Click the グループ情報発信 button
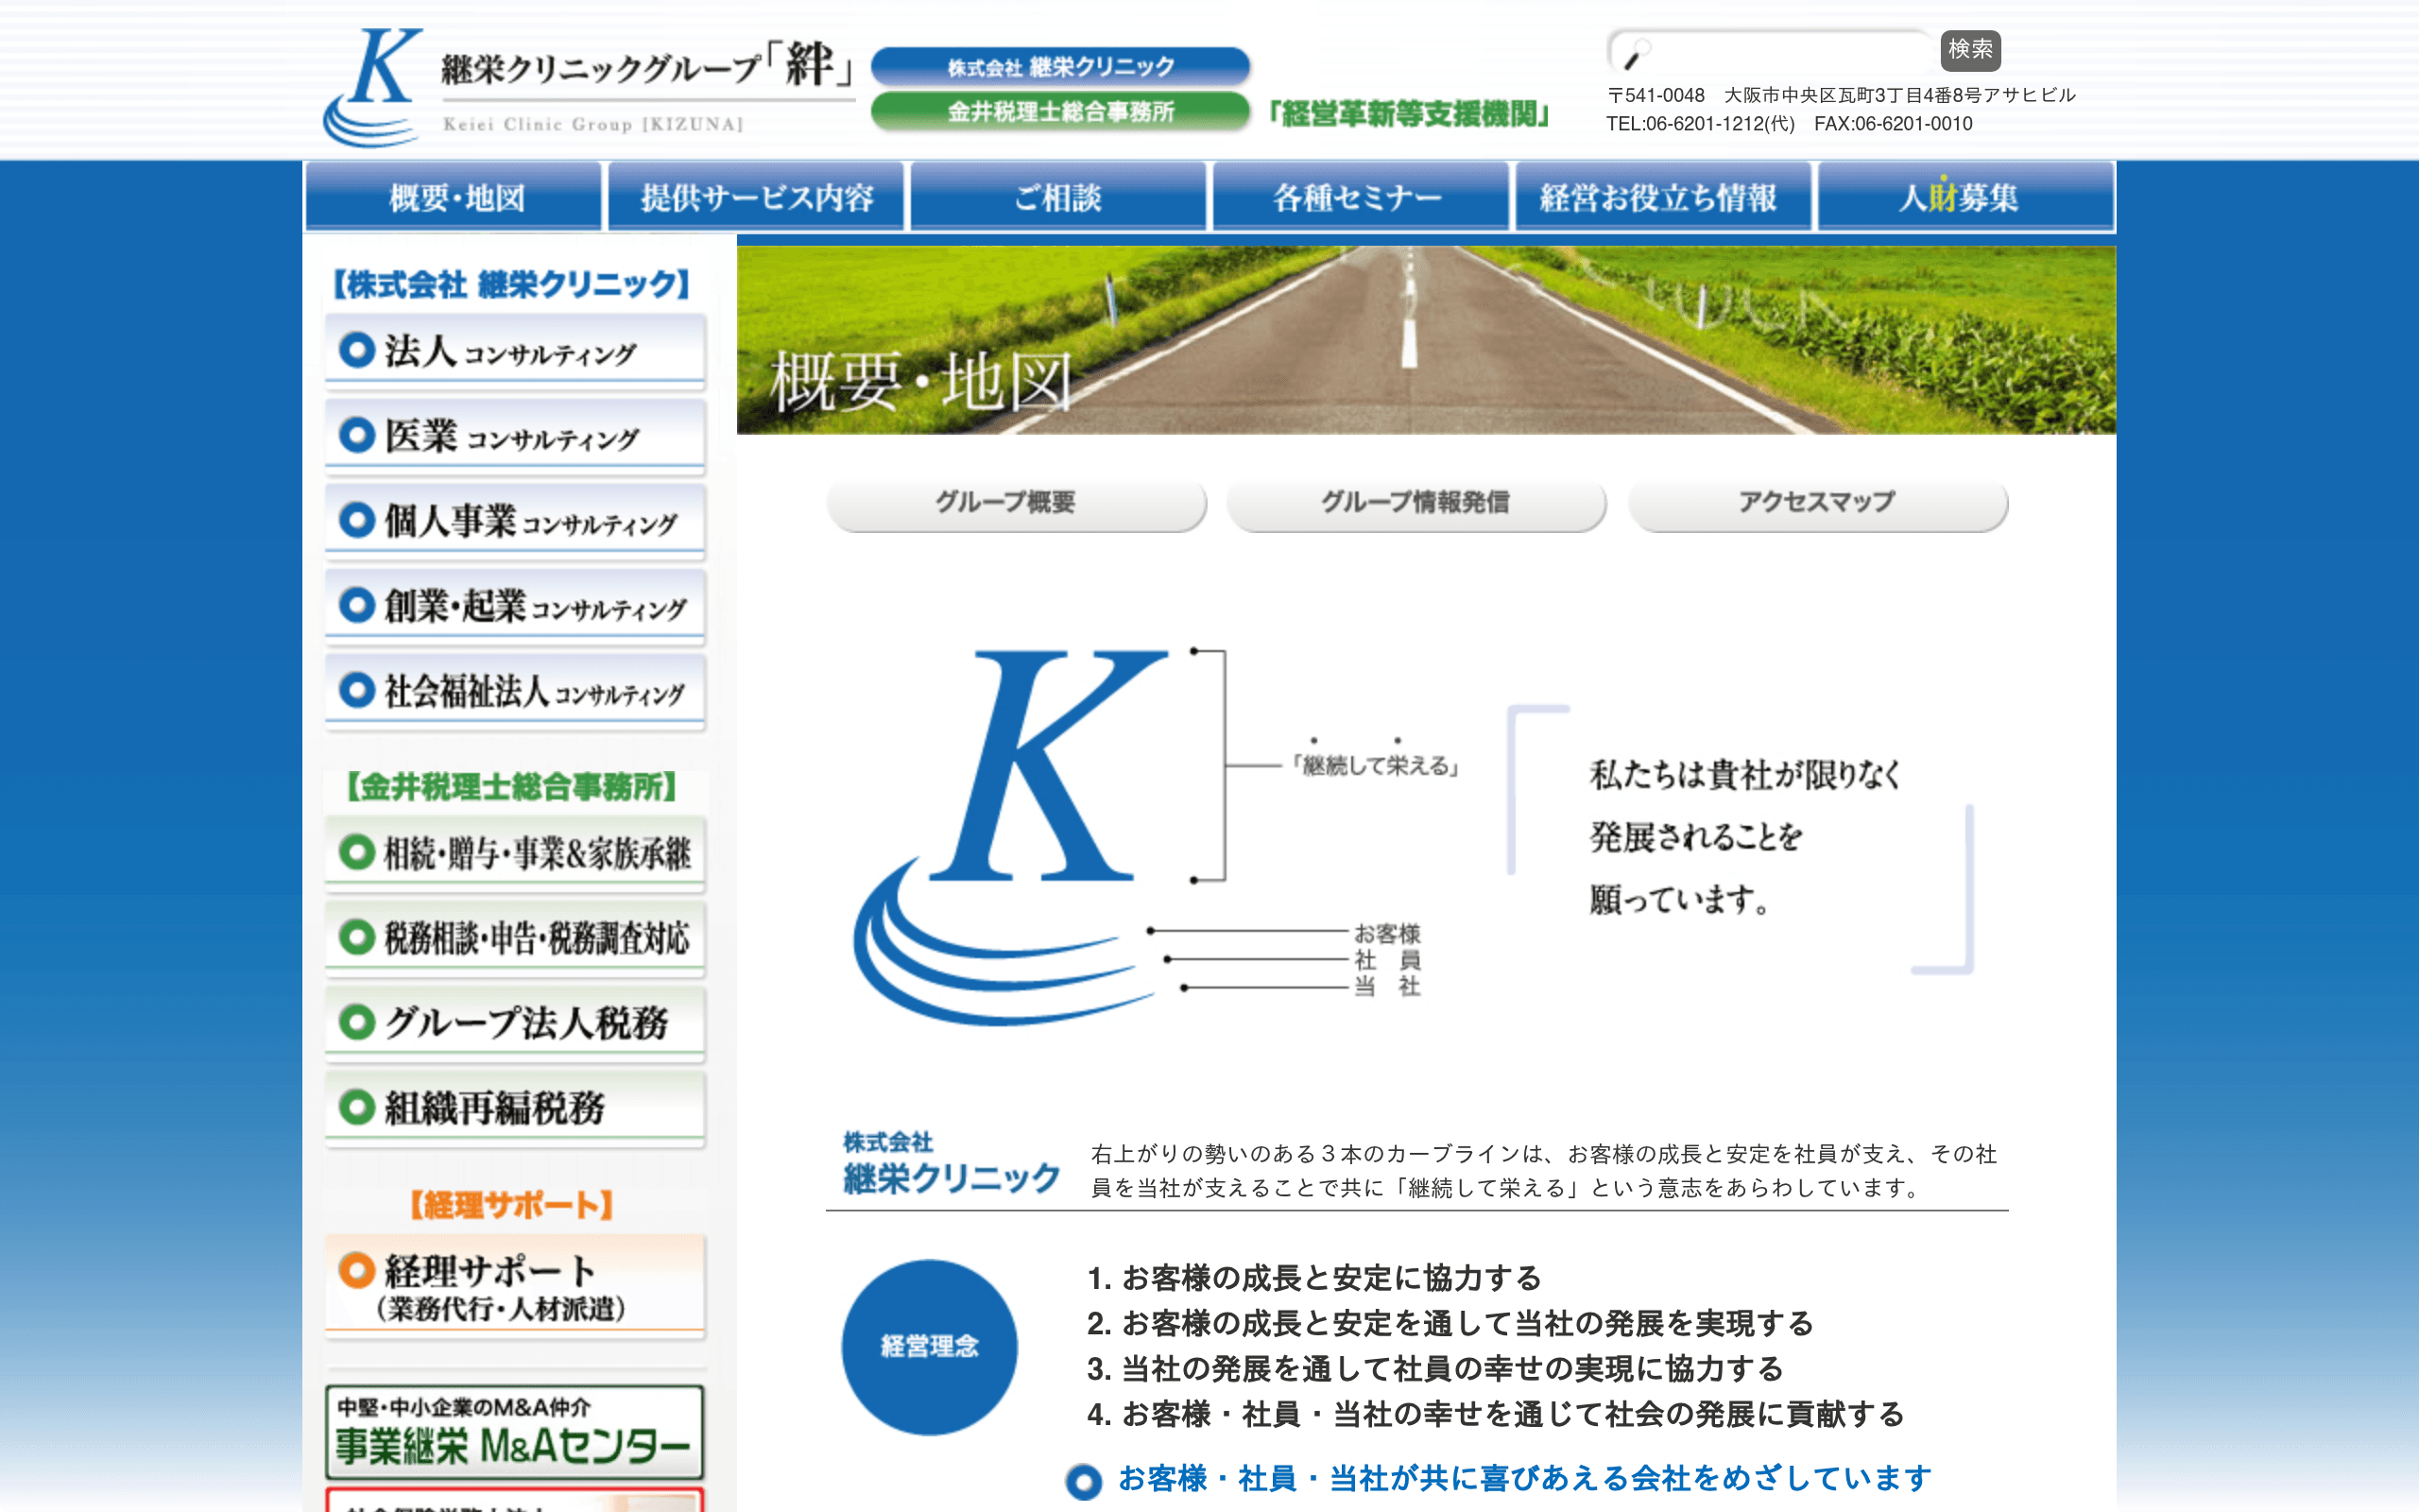This screenshot has height=1512, width=2419. tap(1416, 503)
